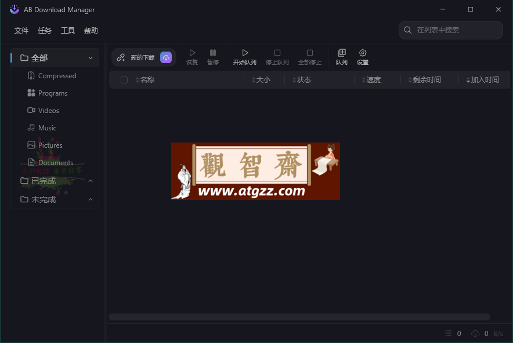
Task: Sort by 大小 column header
Action: coord(261,80)
